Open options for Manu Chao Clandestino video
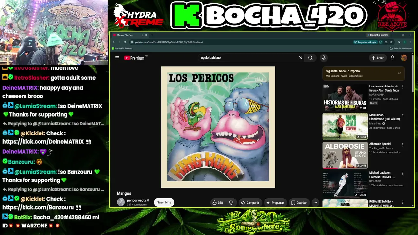The height and width of the screenshot is (235, 418). 403,116
